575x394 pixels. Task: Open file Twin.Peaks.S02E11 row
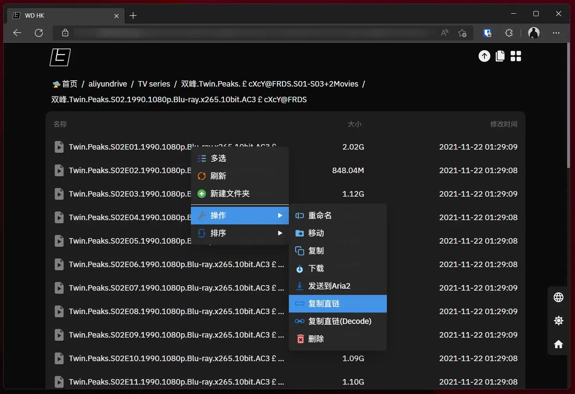(x=285, y=382)
